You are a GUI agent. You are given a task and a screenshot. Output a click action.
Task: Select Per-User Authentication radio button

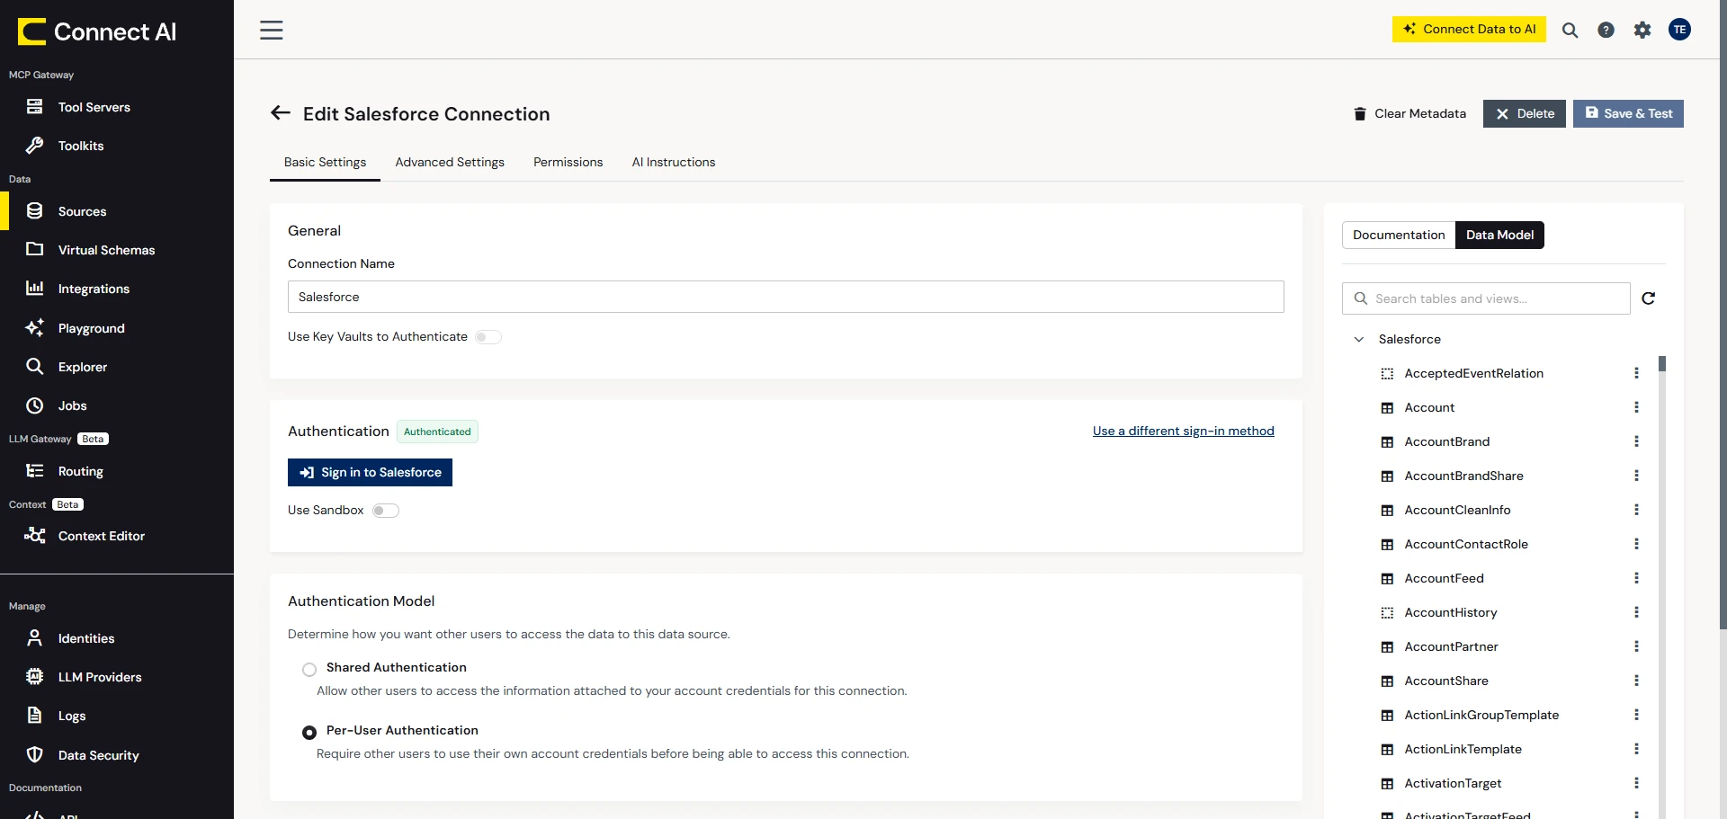(x=309, y=732)
